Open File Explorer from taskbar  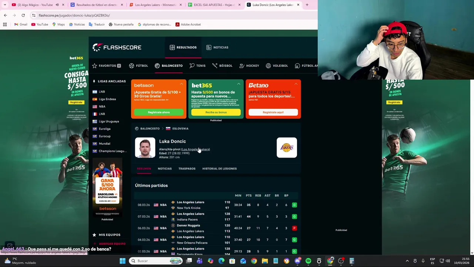tap(265, 261)
